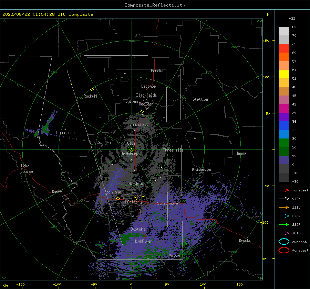Click the Vulcan label
The image size is (310, 289).
(175, 255)
